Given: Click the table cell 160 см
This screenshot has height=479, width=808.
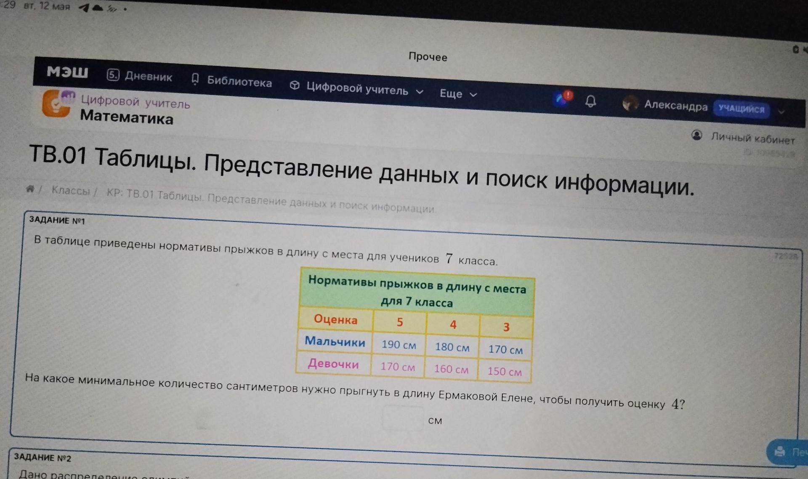Looking at the screenshot, I should click(451, 369).
